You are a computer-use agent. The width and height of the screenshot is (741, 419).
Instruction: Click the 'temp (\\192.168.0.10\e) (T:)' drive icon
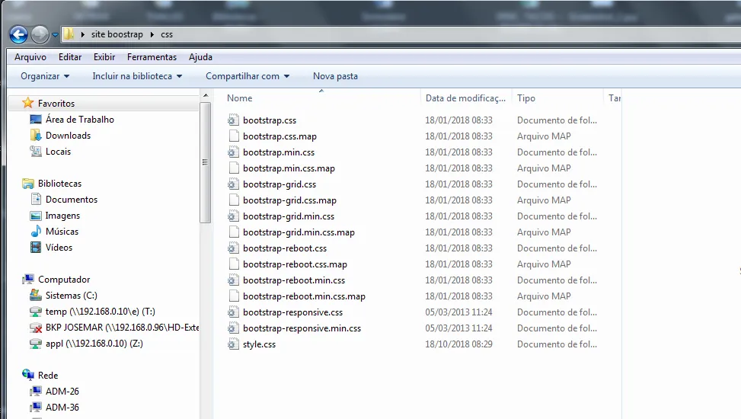pos(36,312)
